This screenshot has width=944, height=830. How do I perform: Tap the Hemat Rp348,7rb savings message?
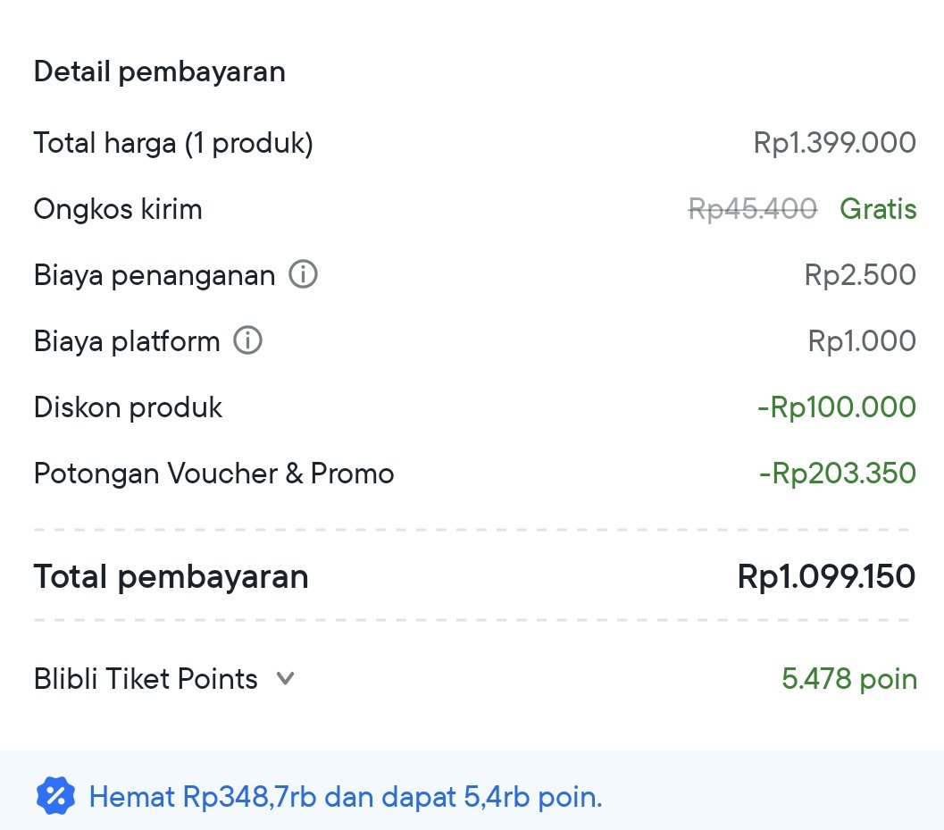point(346,796)
